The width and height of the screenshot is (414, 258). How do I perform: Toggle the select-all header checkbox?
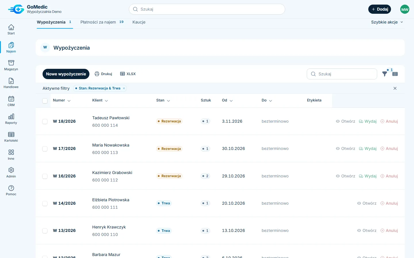coord(45,101)
